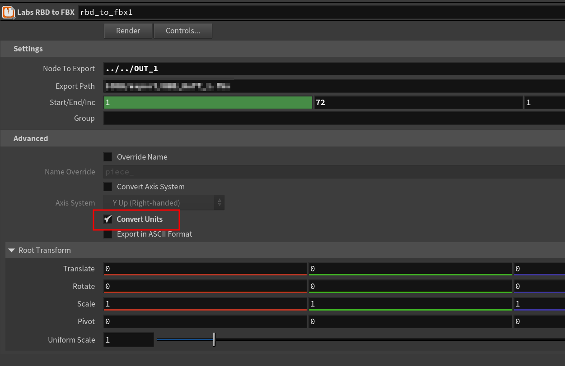Click the Translate Y field
The image size is (565, 366).
tap(410, 269)
